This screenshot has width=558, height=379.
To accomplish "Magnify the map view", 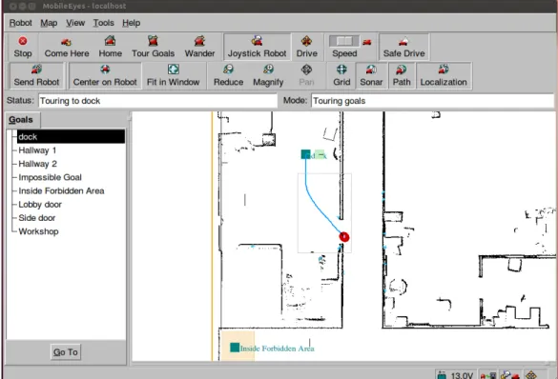I will pyautogui.click(x=268, y=75).
